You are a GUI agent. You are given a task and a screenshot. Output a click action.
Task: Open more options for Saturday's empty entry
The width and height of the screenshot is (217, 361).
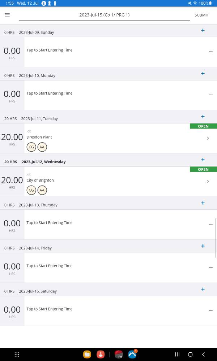pyautogui.click(x=211, y=310)
